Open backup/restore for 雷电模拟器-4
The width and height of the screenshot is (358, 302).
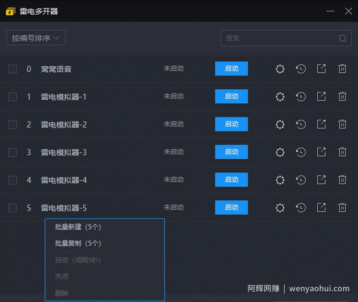pos(301,180)
